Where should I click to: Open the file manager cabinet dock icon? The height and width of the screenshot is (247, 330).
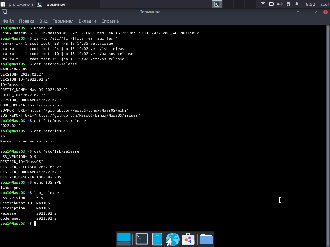(157, 239)
